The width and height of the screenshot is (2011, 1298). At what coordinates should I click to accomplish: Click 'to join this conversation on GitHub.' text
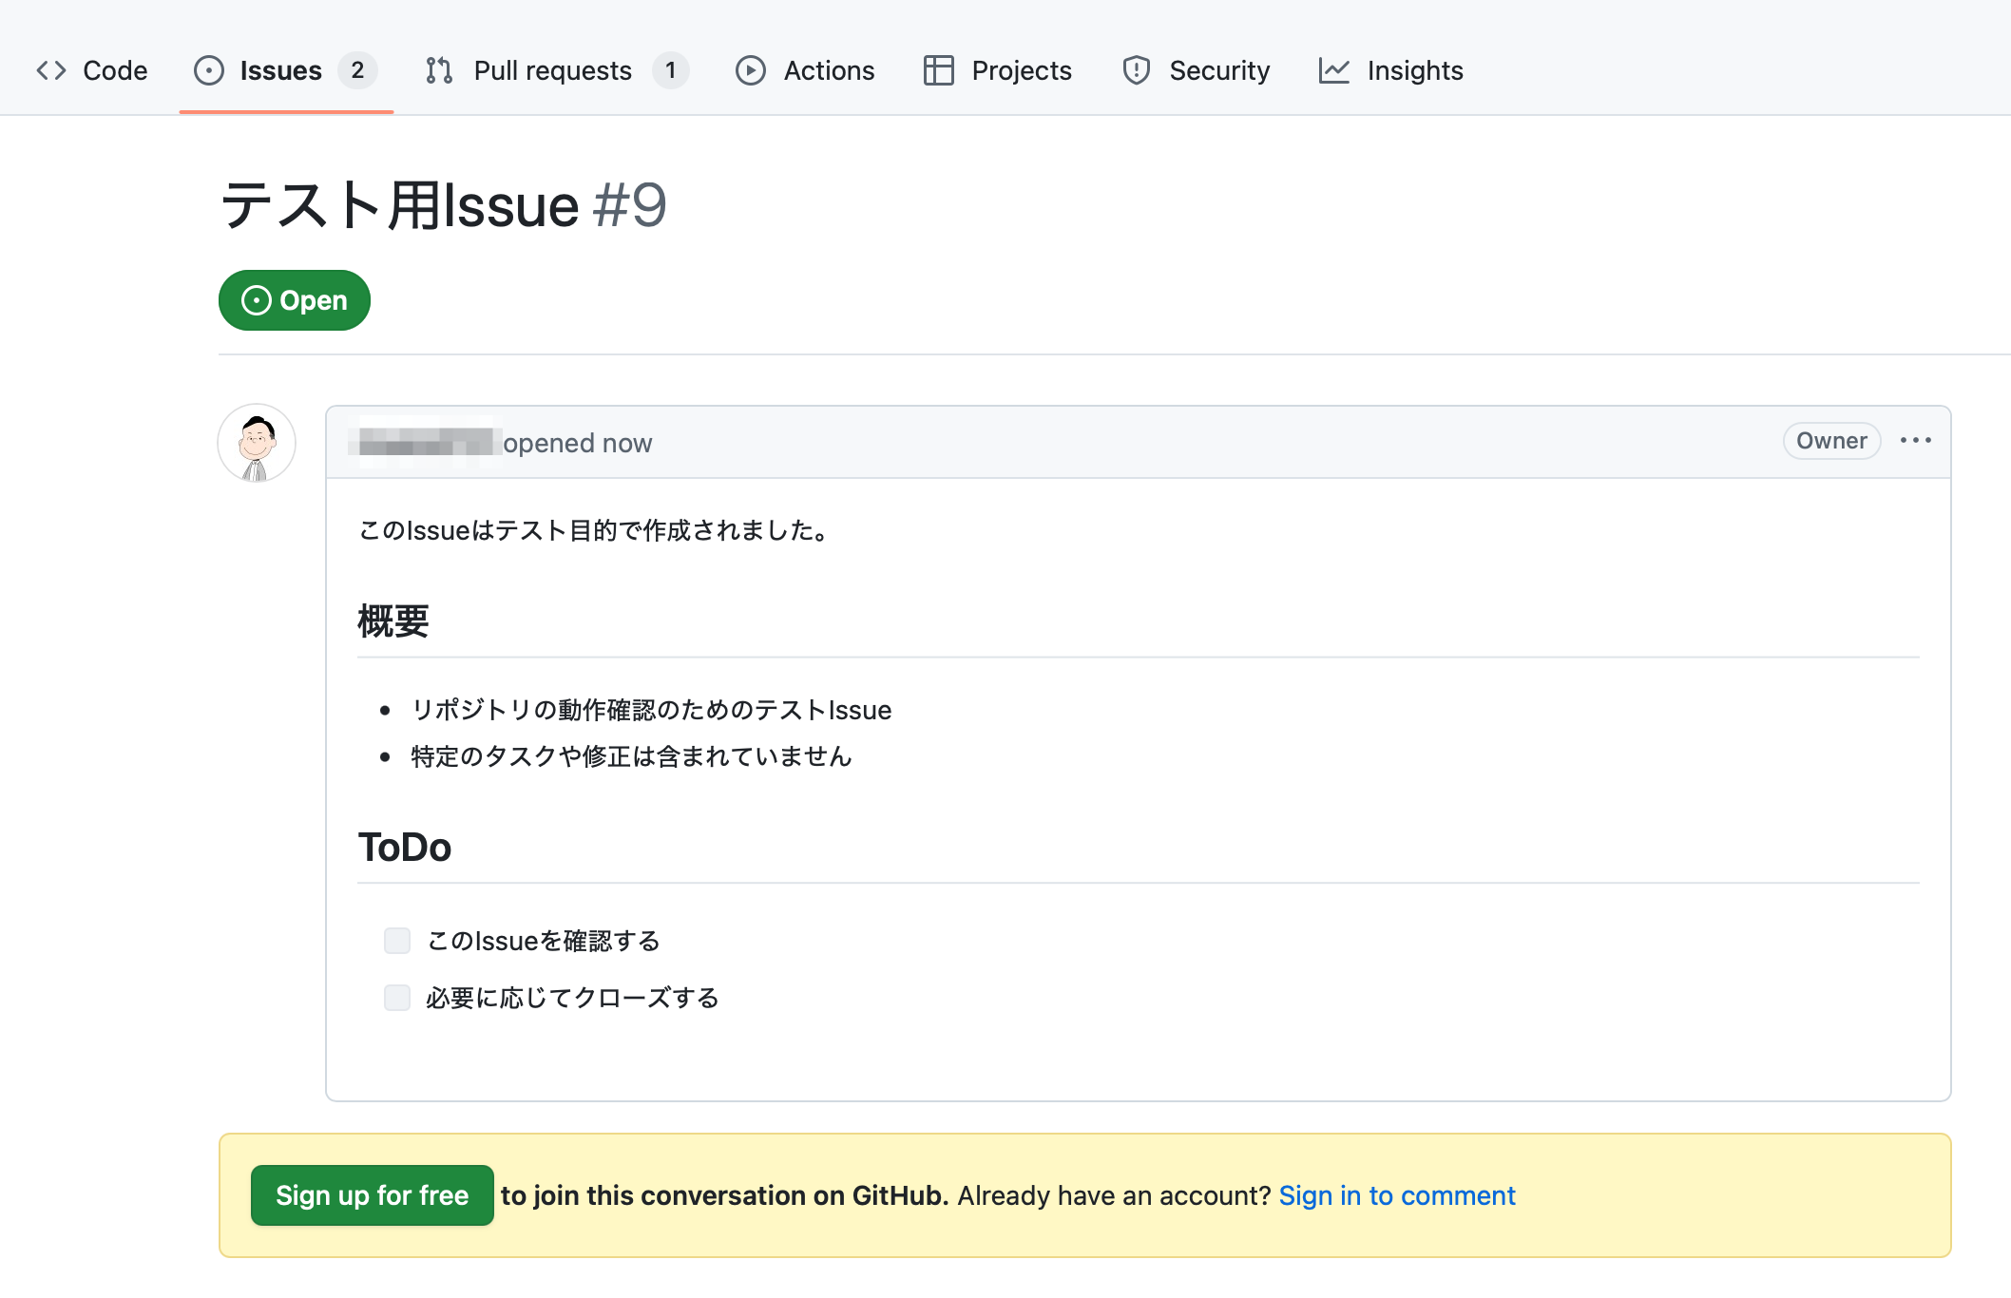tap(725, 1195)
